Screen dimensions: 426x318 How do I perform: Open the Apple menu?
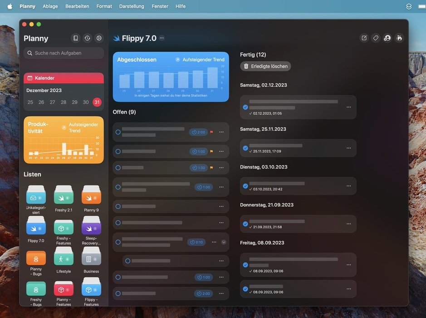10,6
